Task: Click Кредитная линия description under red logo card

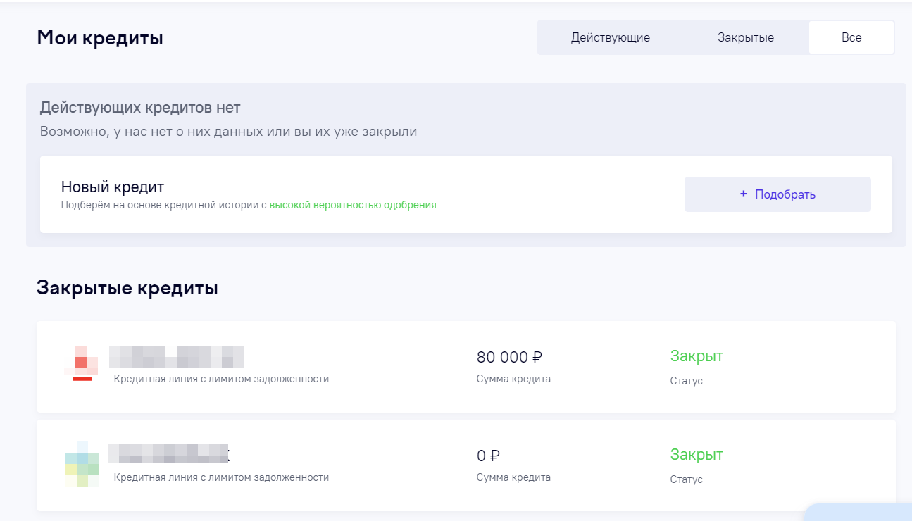Action: pyautogui.click(x=221, y=379)
